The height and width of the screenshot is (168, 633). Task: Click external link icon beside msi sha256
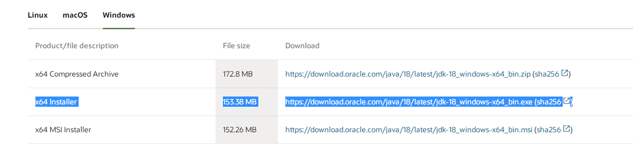tap(566, 129)
